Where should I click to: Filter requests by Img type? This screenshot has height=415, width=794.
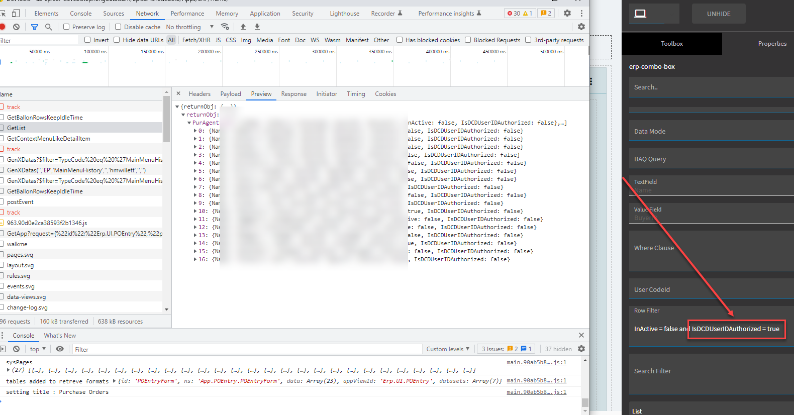pos(246,40)
